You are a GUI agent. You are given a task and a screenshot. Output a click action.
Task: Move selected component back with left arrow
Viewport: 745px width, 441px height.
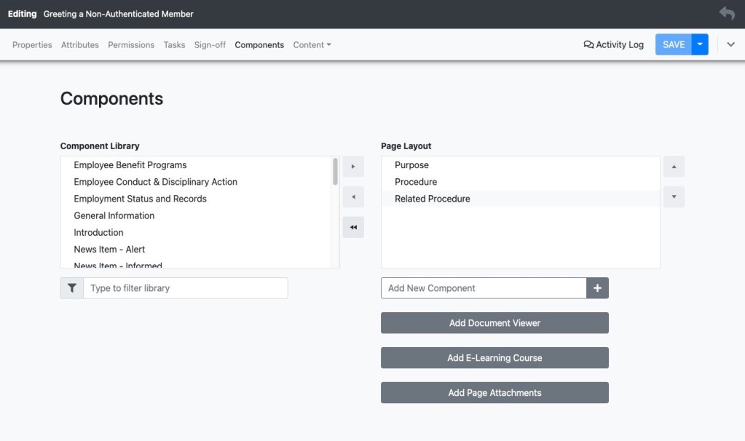(x=352, y=196)
